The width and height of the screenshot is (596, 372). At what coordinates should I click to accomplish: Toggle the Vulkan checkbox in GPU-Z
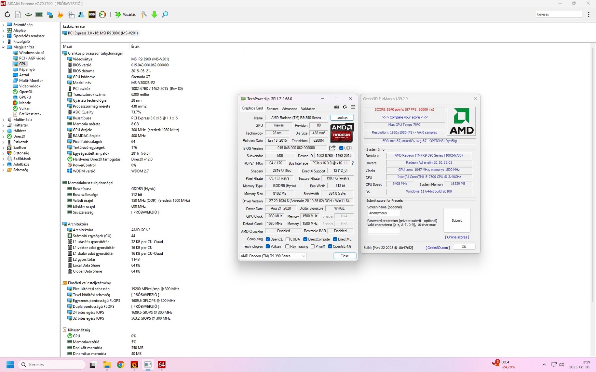pos(268,247)
